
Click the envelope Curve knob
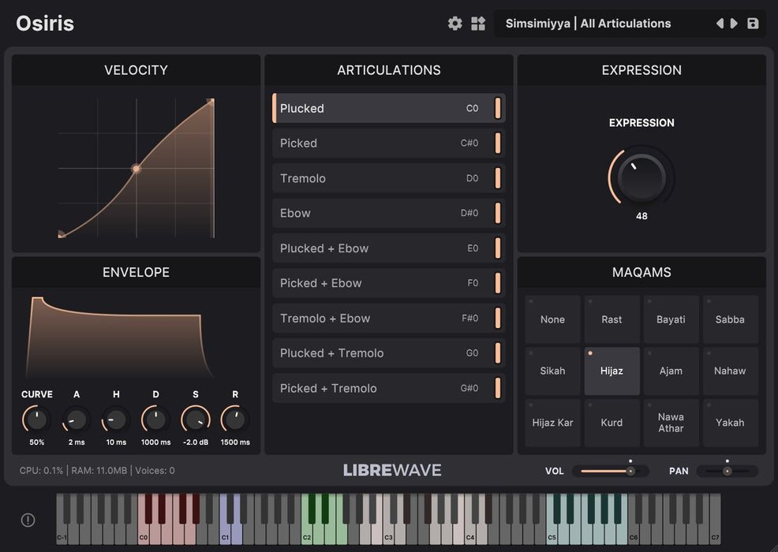[37, 420]
